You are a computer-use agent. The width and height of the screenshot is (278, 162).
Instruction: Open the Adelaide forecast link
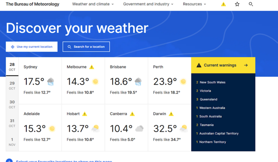(x=32, y=114)
